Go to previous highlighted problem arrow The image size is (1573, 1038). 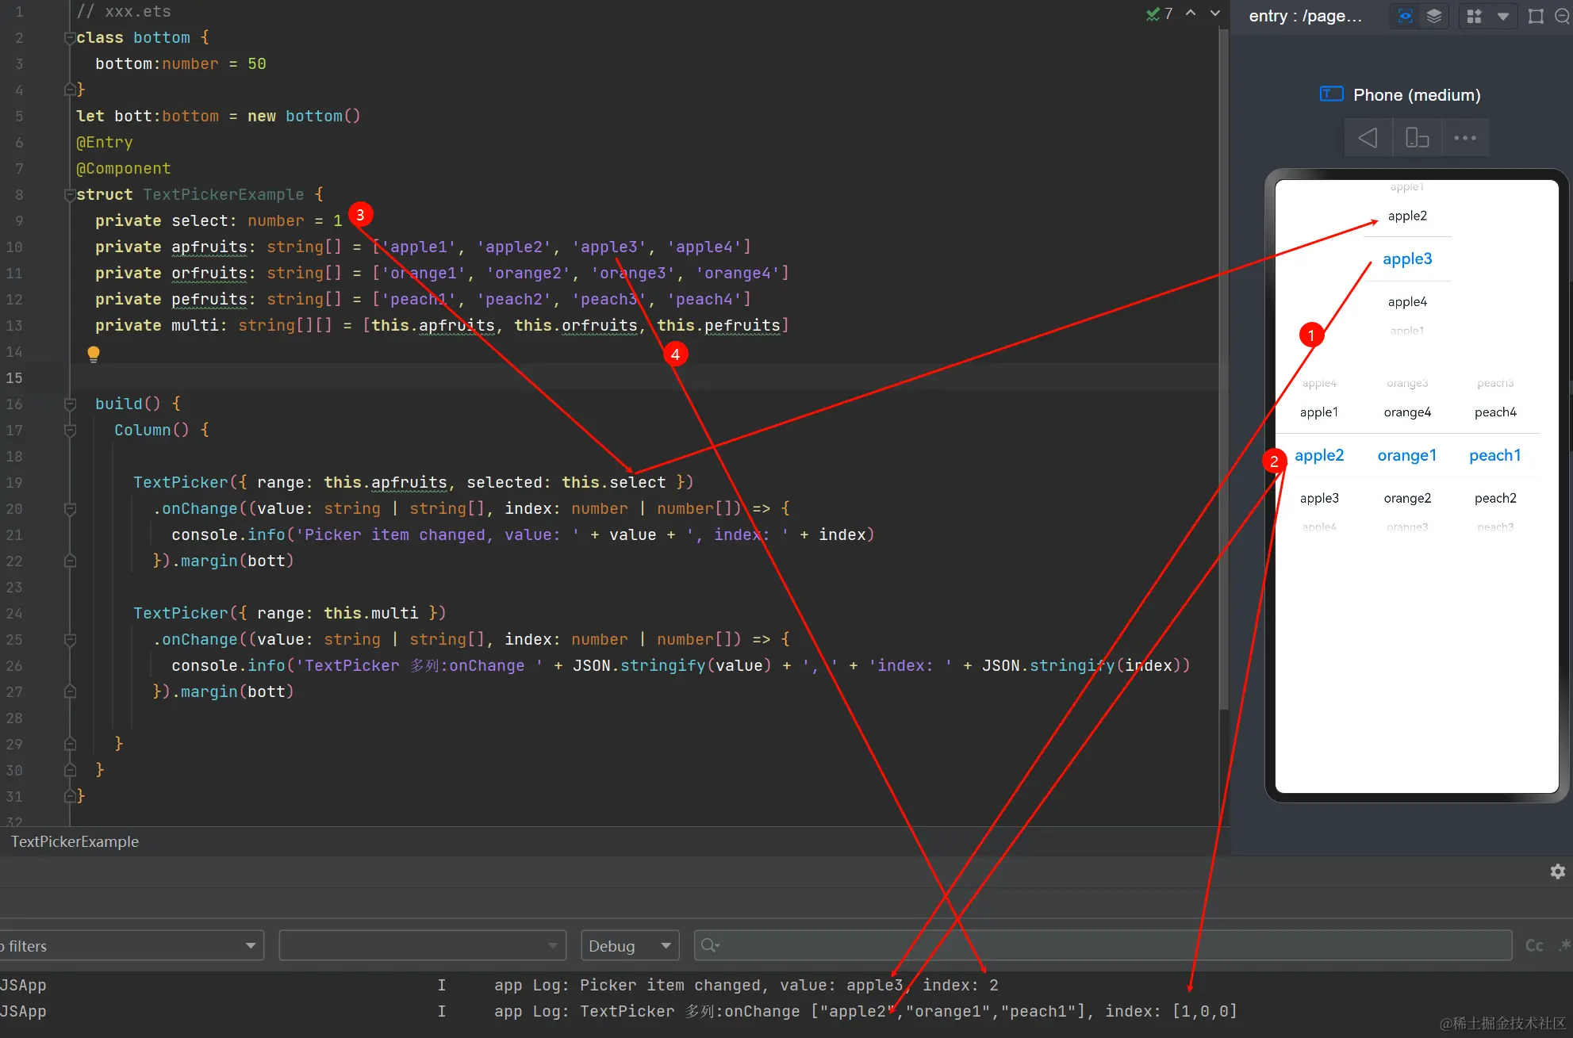tap(1191, 13)
